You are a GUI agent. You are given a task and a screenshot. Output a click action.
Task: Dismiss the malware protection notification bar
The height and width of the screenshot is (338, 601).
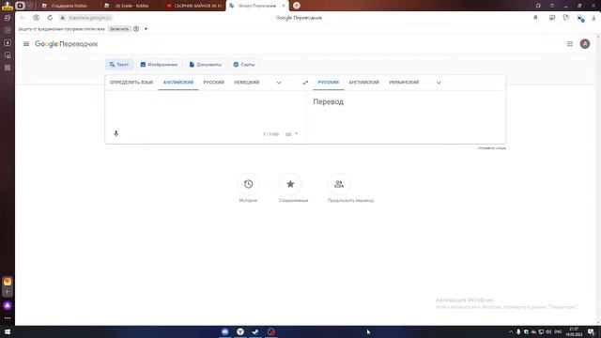point(146,29)
